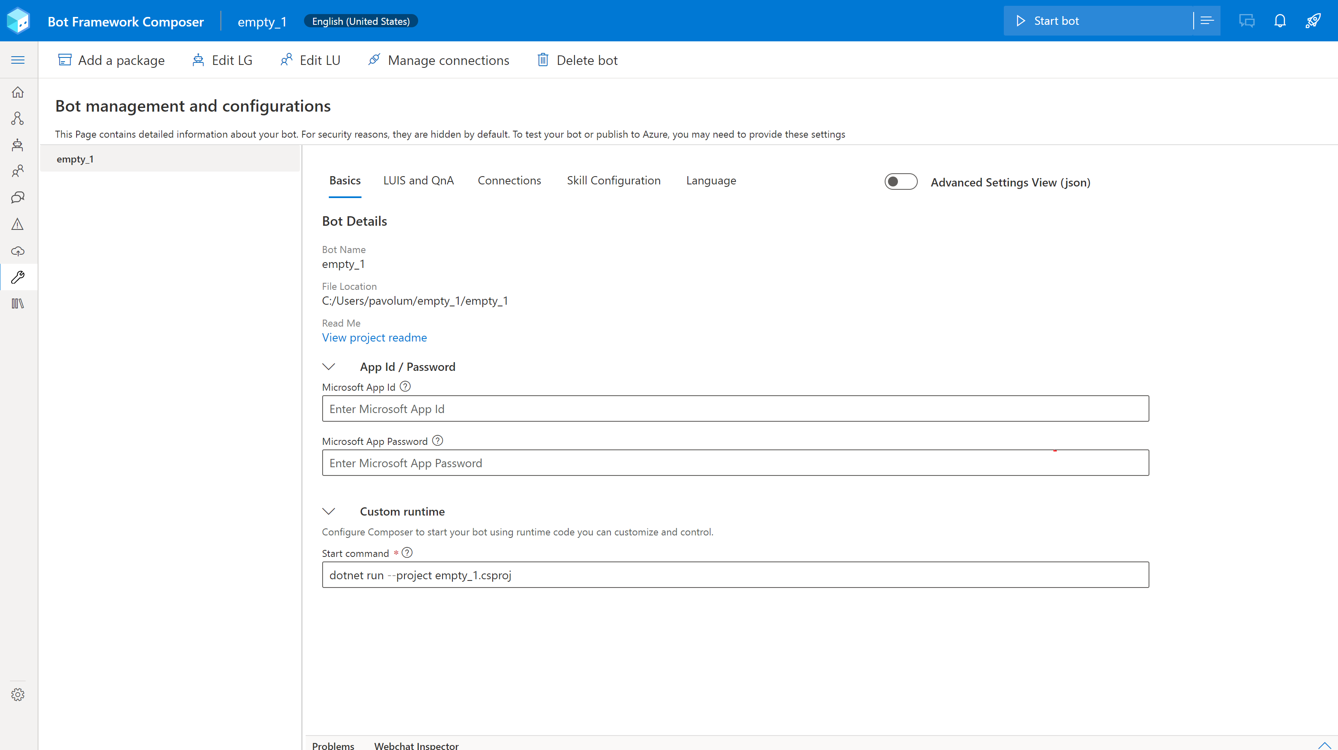This screenshot has width=1338, height=750.
Task: Click the Microsoft App Id input field
Action: coord(735,409)
